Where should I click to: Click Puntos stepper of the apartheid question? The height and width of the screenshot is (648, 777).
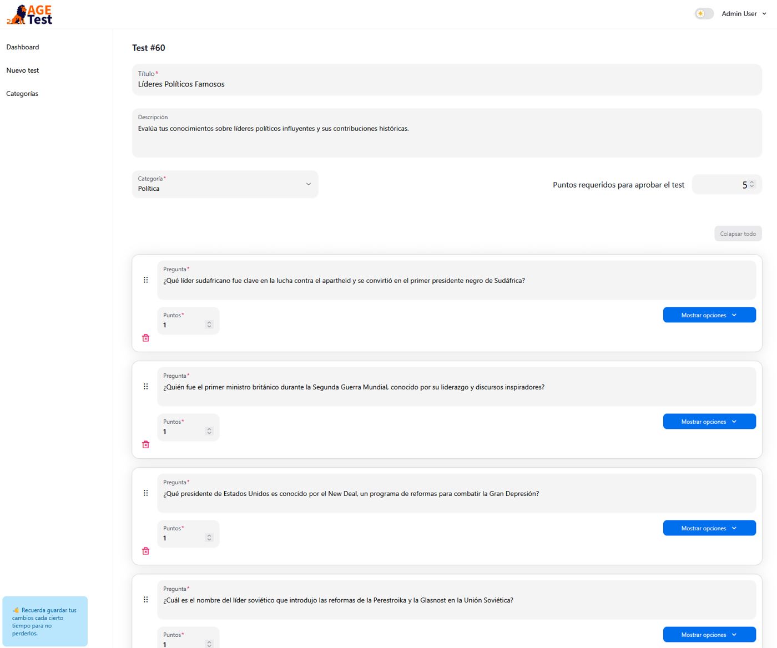pos(209,325)
